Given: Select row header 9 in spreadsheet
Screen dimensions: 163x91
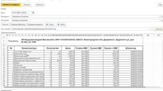Looking at the screenshot, I should (4, 52).
